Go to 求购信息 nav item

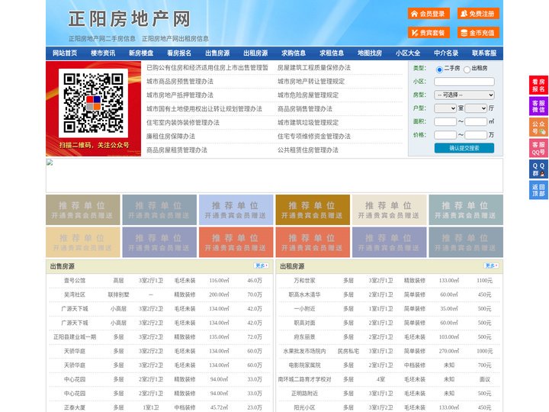[294, 53]
